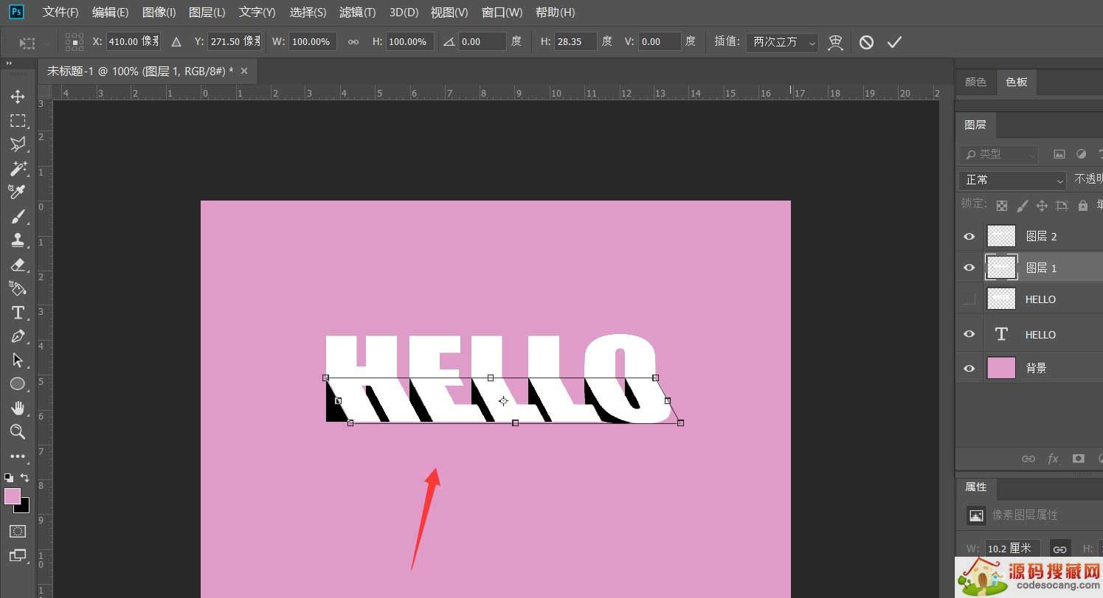
Task: Select the Clone Stamp tool
Action: (x=18, y=240)
